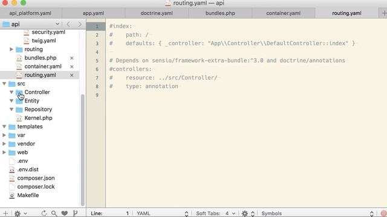Image resolution: width=387 pixels, height=217 pixels.
Task: Collapse the src folder
Action: click(x=4, y=84)
